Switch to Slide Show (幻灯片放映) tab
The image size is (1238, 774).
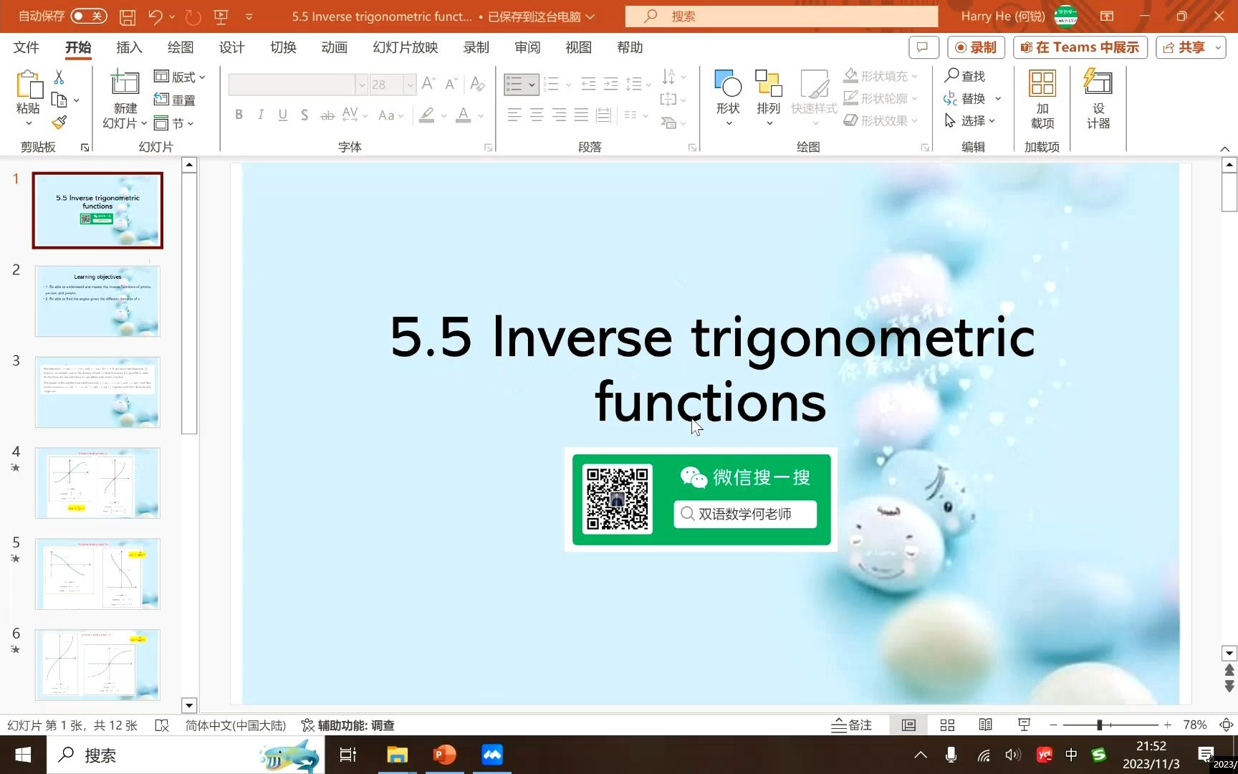point(405,47)
